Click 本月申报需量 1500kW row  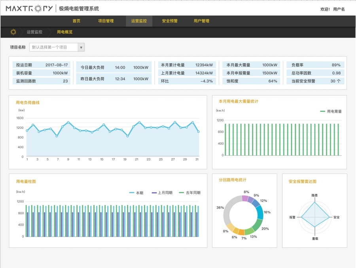[x=251, y=73]
